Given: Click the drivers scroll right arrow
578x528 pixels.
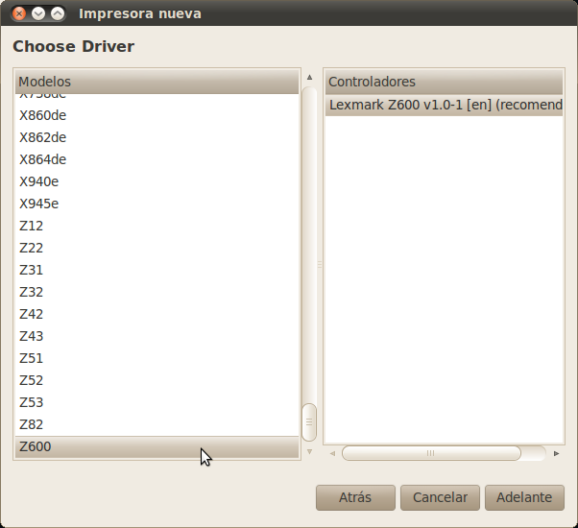Looking at the screenshot, I should (x=556, y=453).
